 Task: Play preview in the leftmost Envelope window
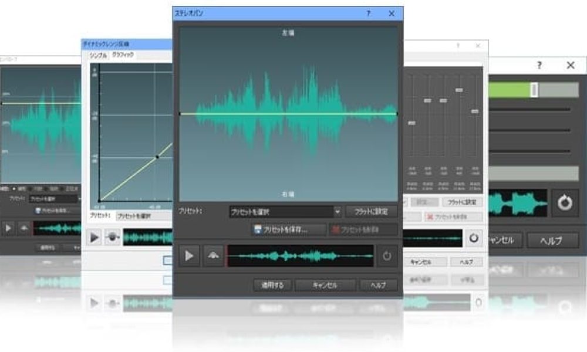[8, 228]
